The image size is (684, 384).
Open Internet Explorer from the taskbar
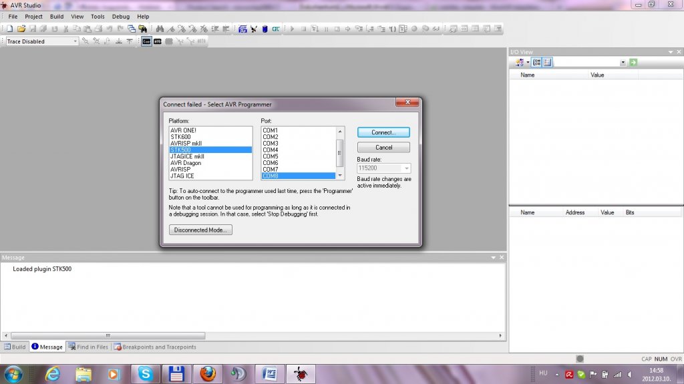[x=53, y=374]
